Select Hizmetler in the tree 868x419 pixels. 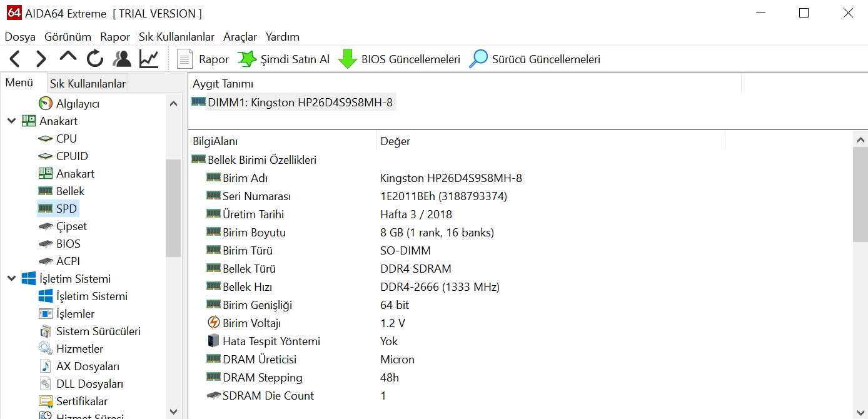[71, 348]
